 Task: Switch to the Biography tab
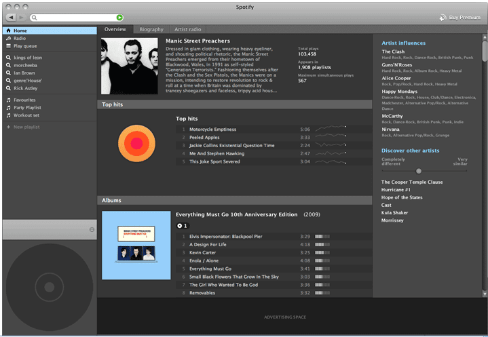(151, 29)
